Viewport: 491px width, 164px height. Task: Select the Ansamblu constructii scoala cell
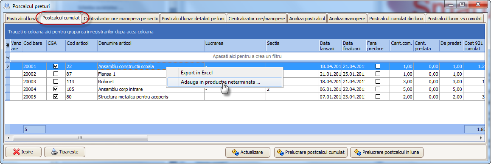(151, 66)
